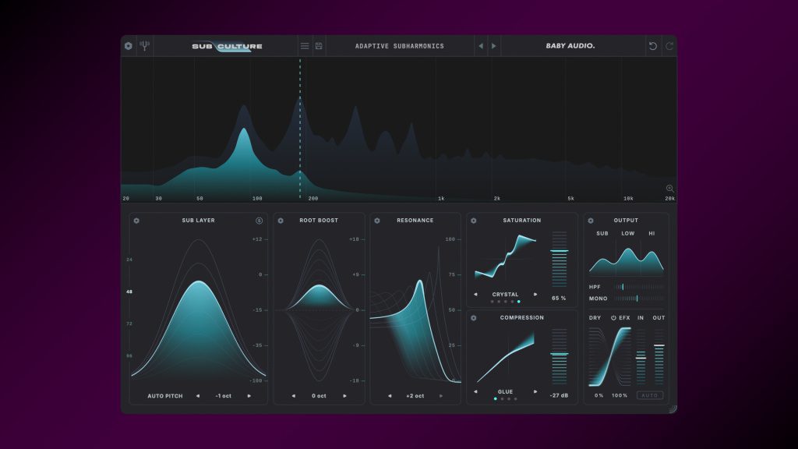Click the SUB CULTURE logo

pyautogui.click(x=227, y=46)
